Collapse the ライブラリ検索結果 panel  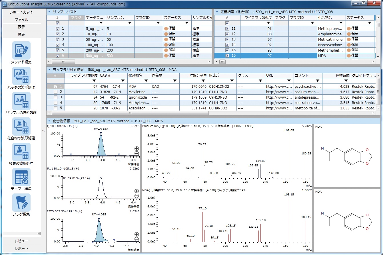[x=49, y=70]
